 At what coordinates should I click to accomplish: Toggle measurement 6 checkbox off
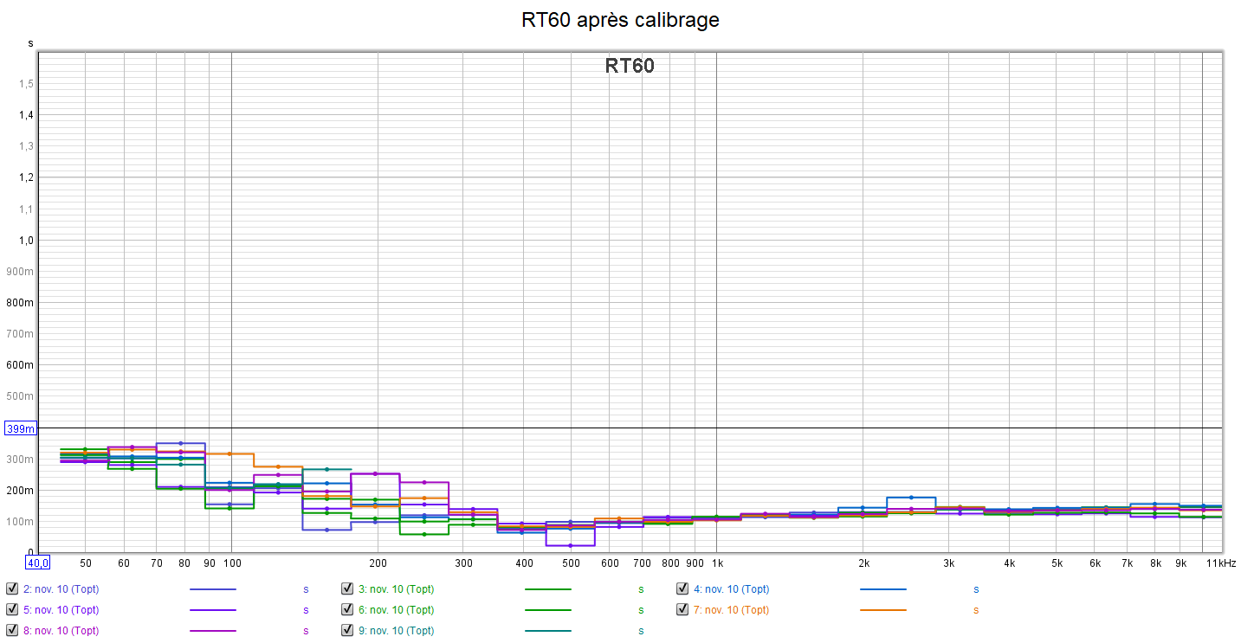point(347,610)
